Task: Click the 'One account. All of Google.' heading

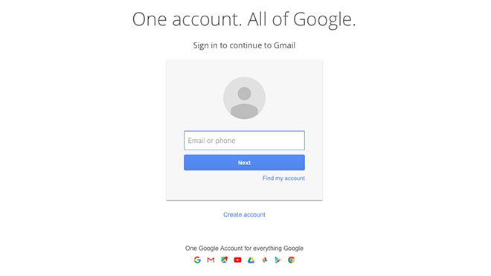Action: point(244,19)
